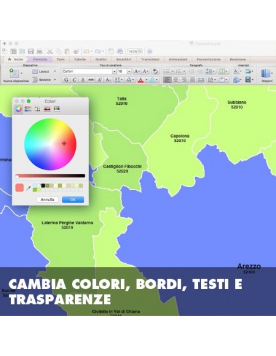Open the SmartArt ribbon tab
The image size is (276, 356).
click(x=124, y=59)
